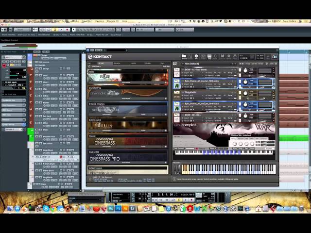This screenshot has height=233, width=311.
Task: Mute the Strings track
Action: tap(36, 68)
